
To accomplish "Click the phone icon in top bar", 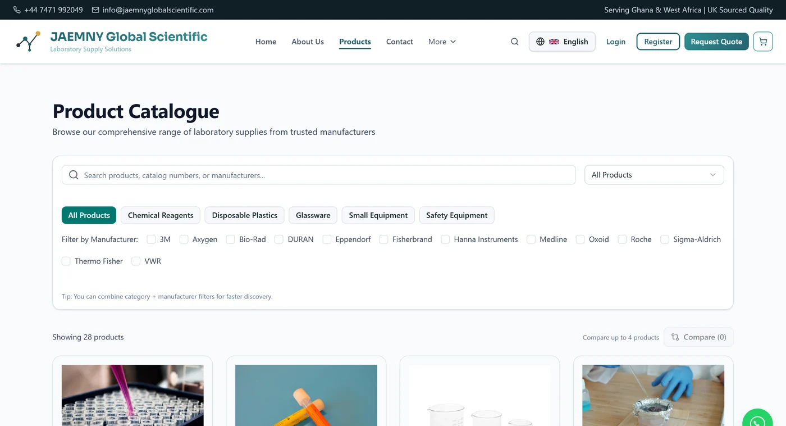I will click(x=17, y=10).
